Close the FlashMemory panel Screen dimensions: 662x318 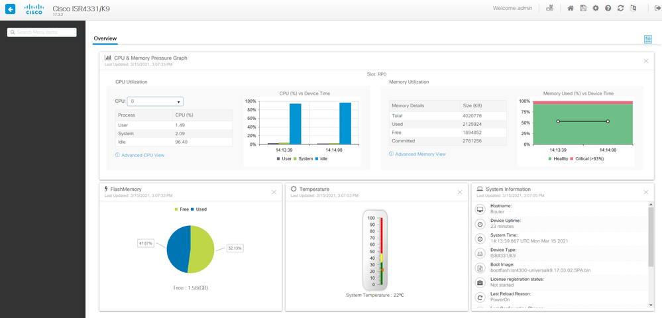[274, 192]
